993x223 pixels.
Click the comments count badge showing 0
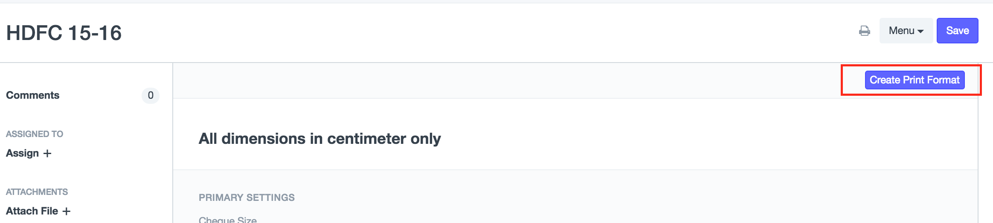coord(150,95)
